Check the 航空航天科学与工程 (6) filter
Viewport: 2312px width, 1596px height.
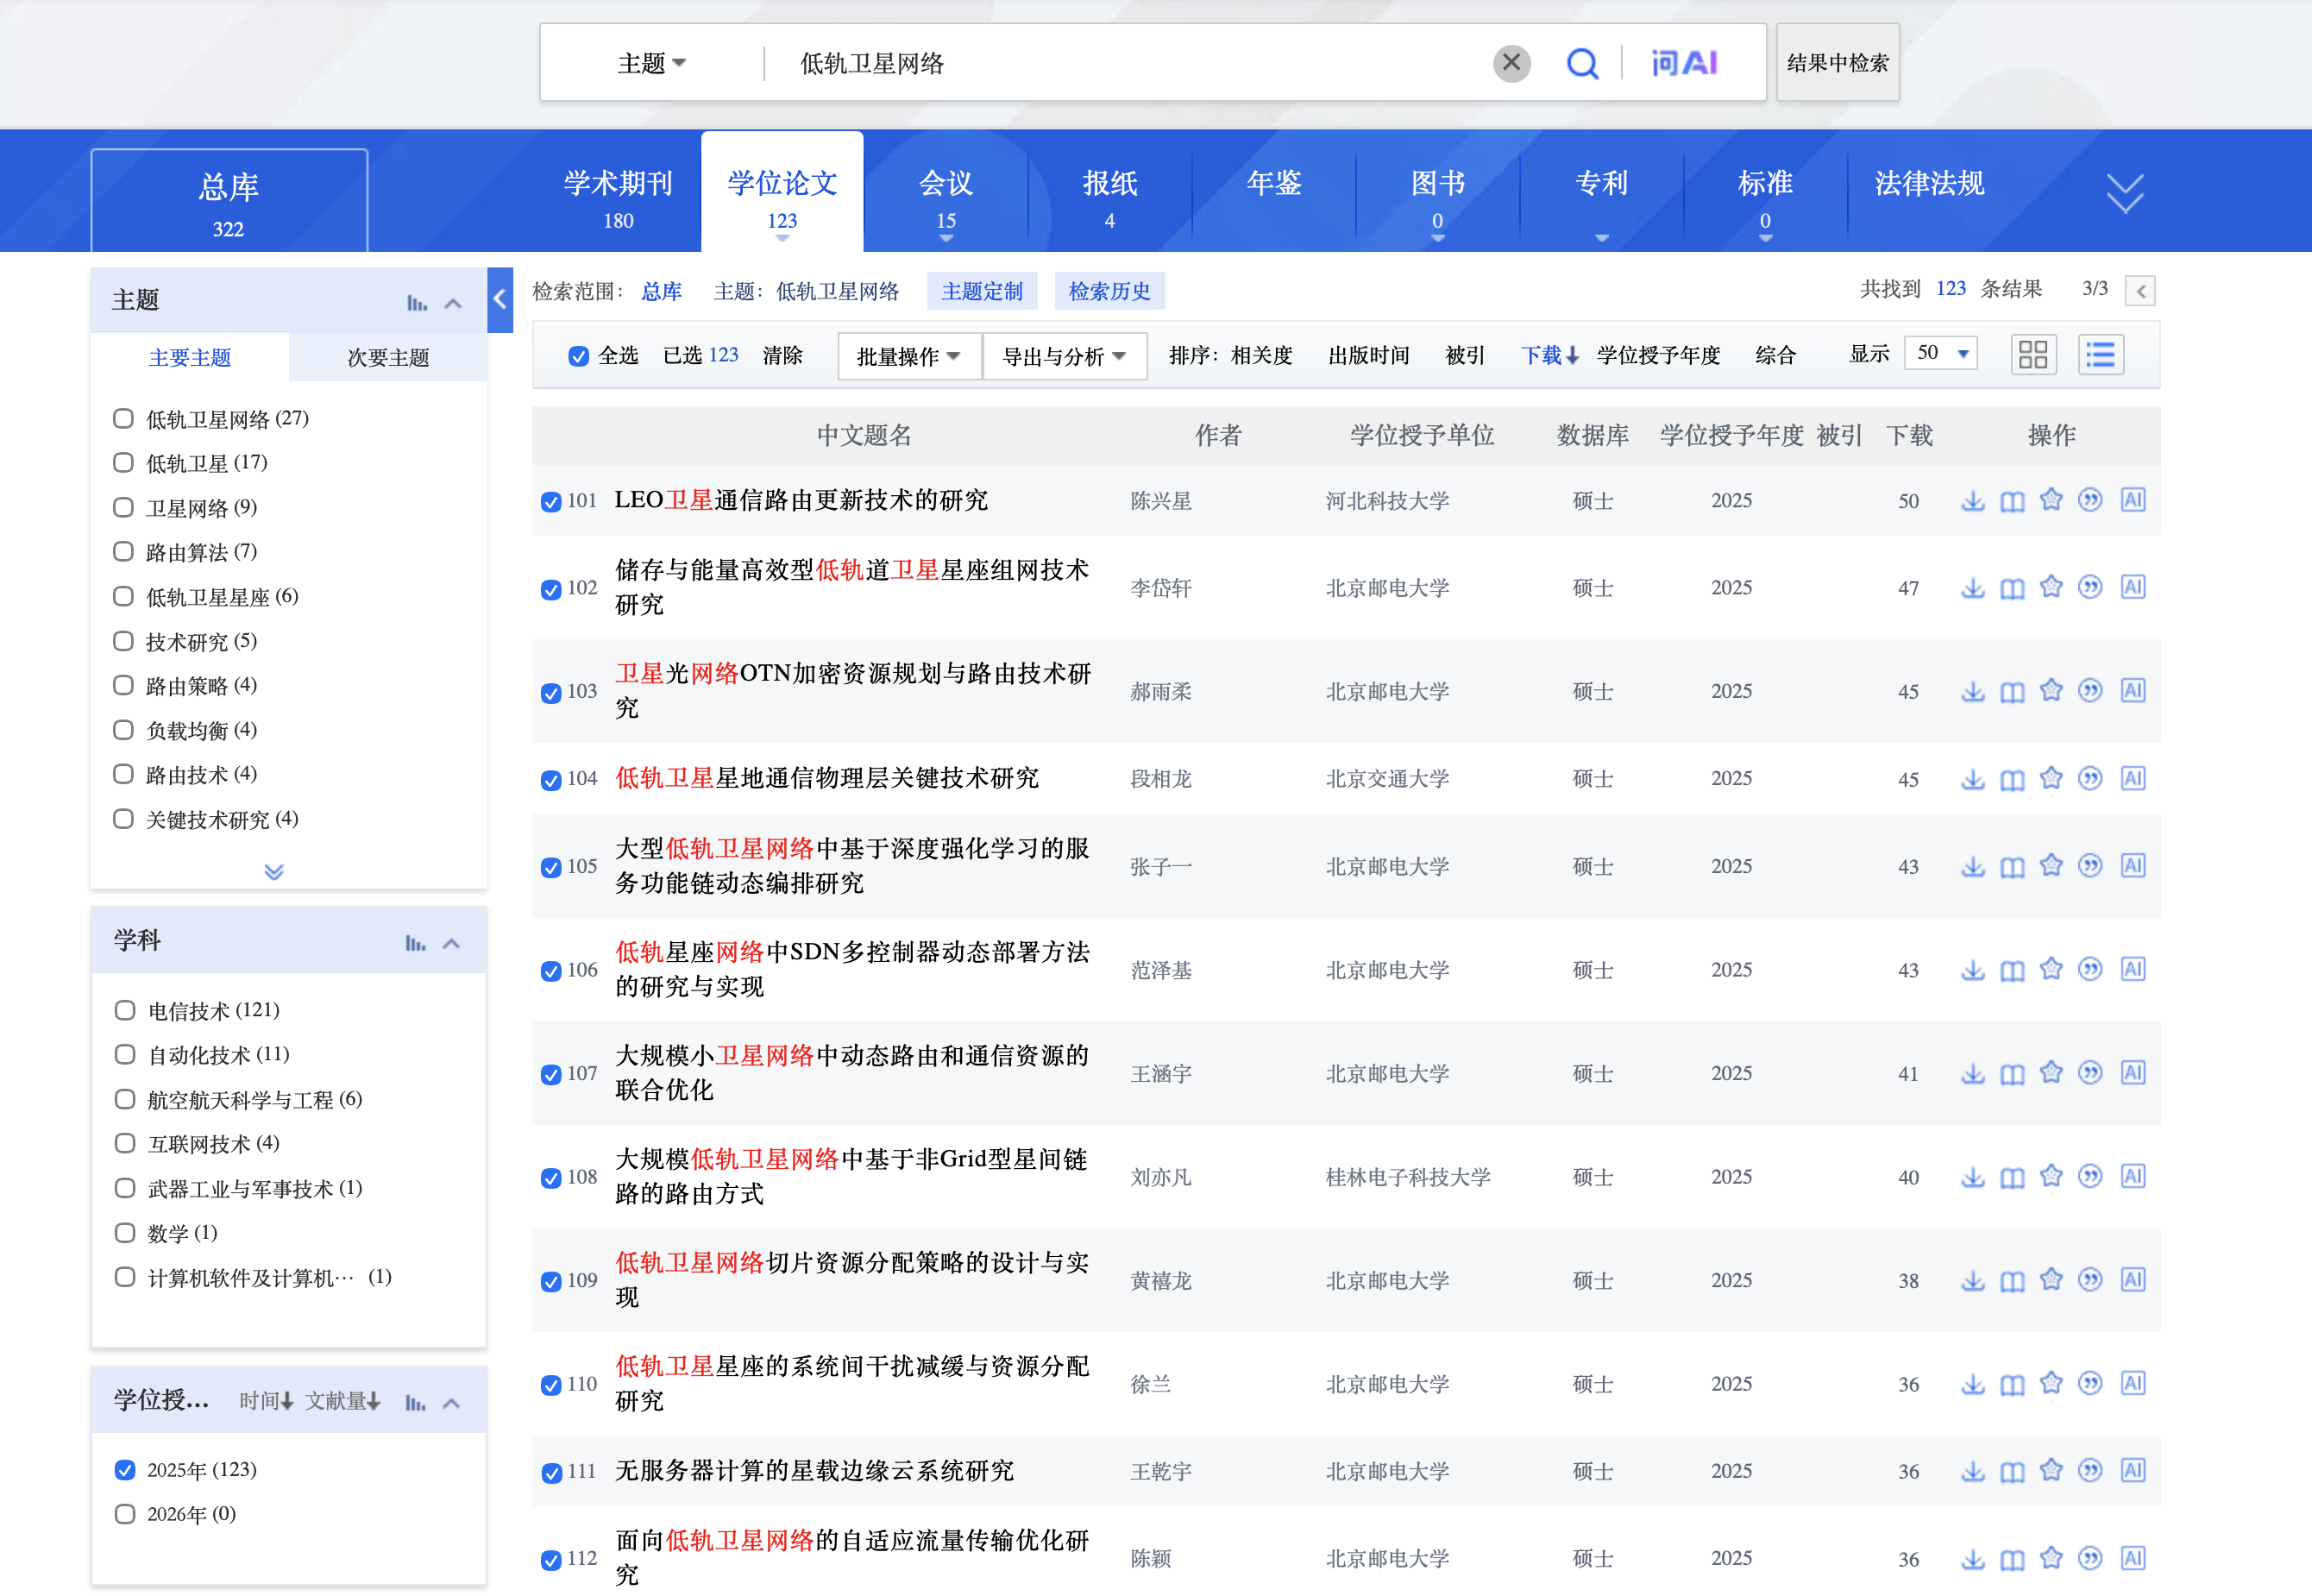(125, 1099)
